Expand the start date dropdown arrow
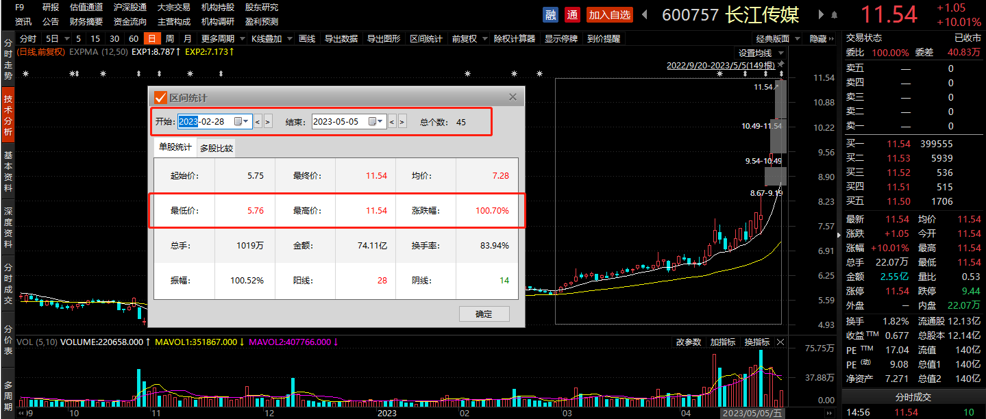 (247, 121)
